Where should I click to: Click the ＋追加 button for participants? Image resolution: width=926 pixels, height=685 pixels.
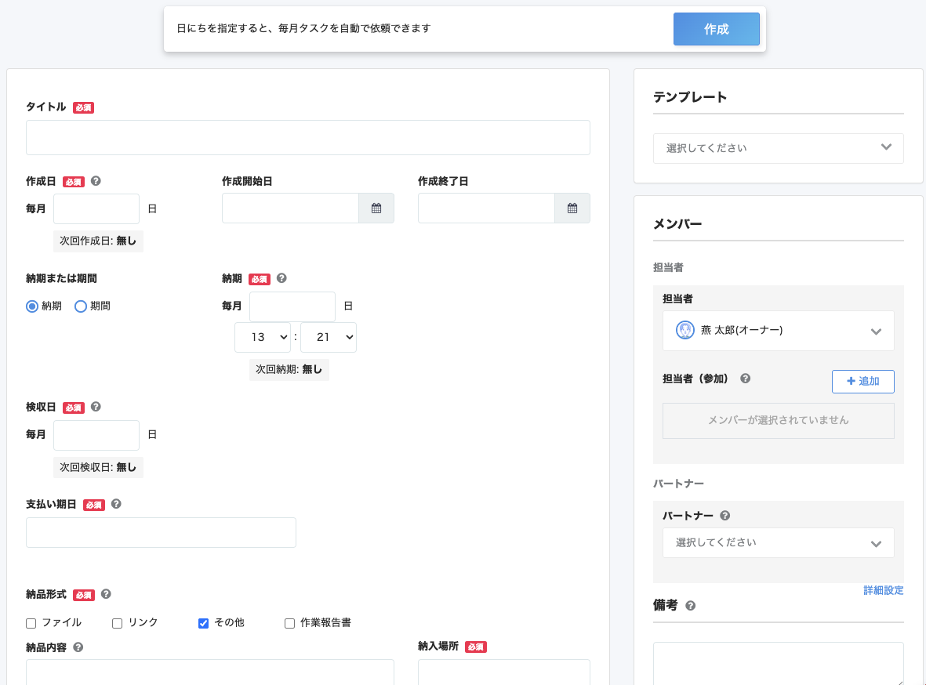862,382
